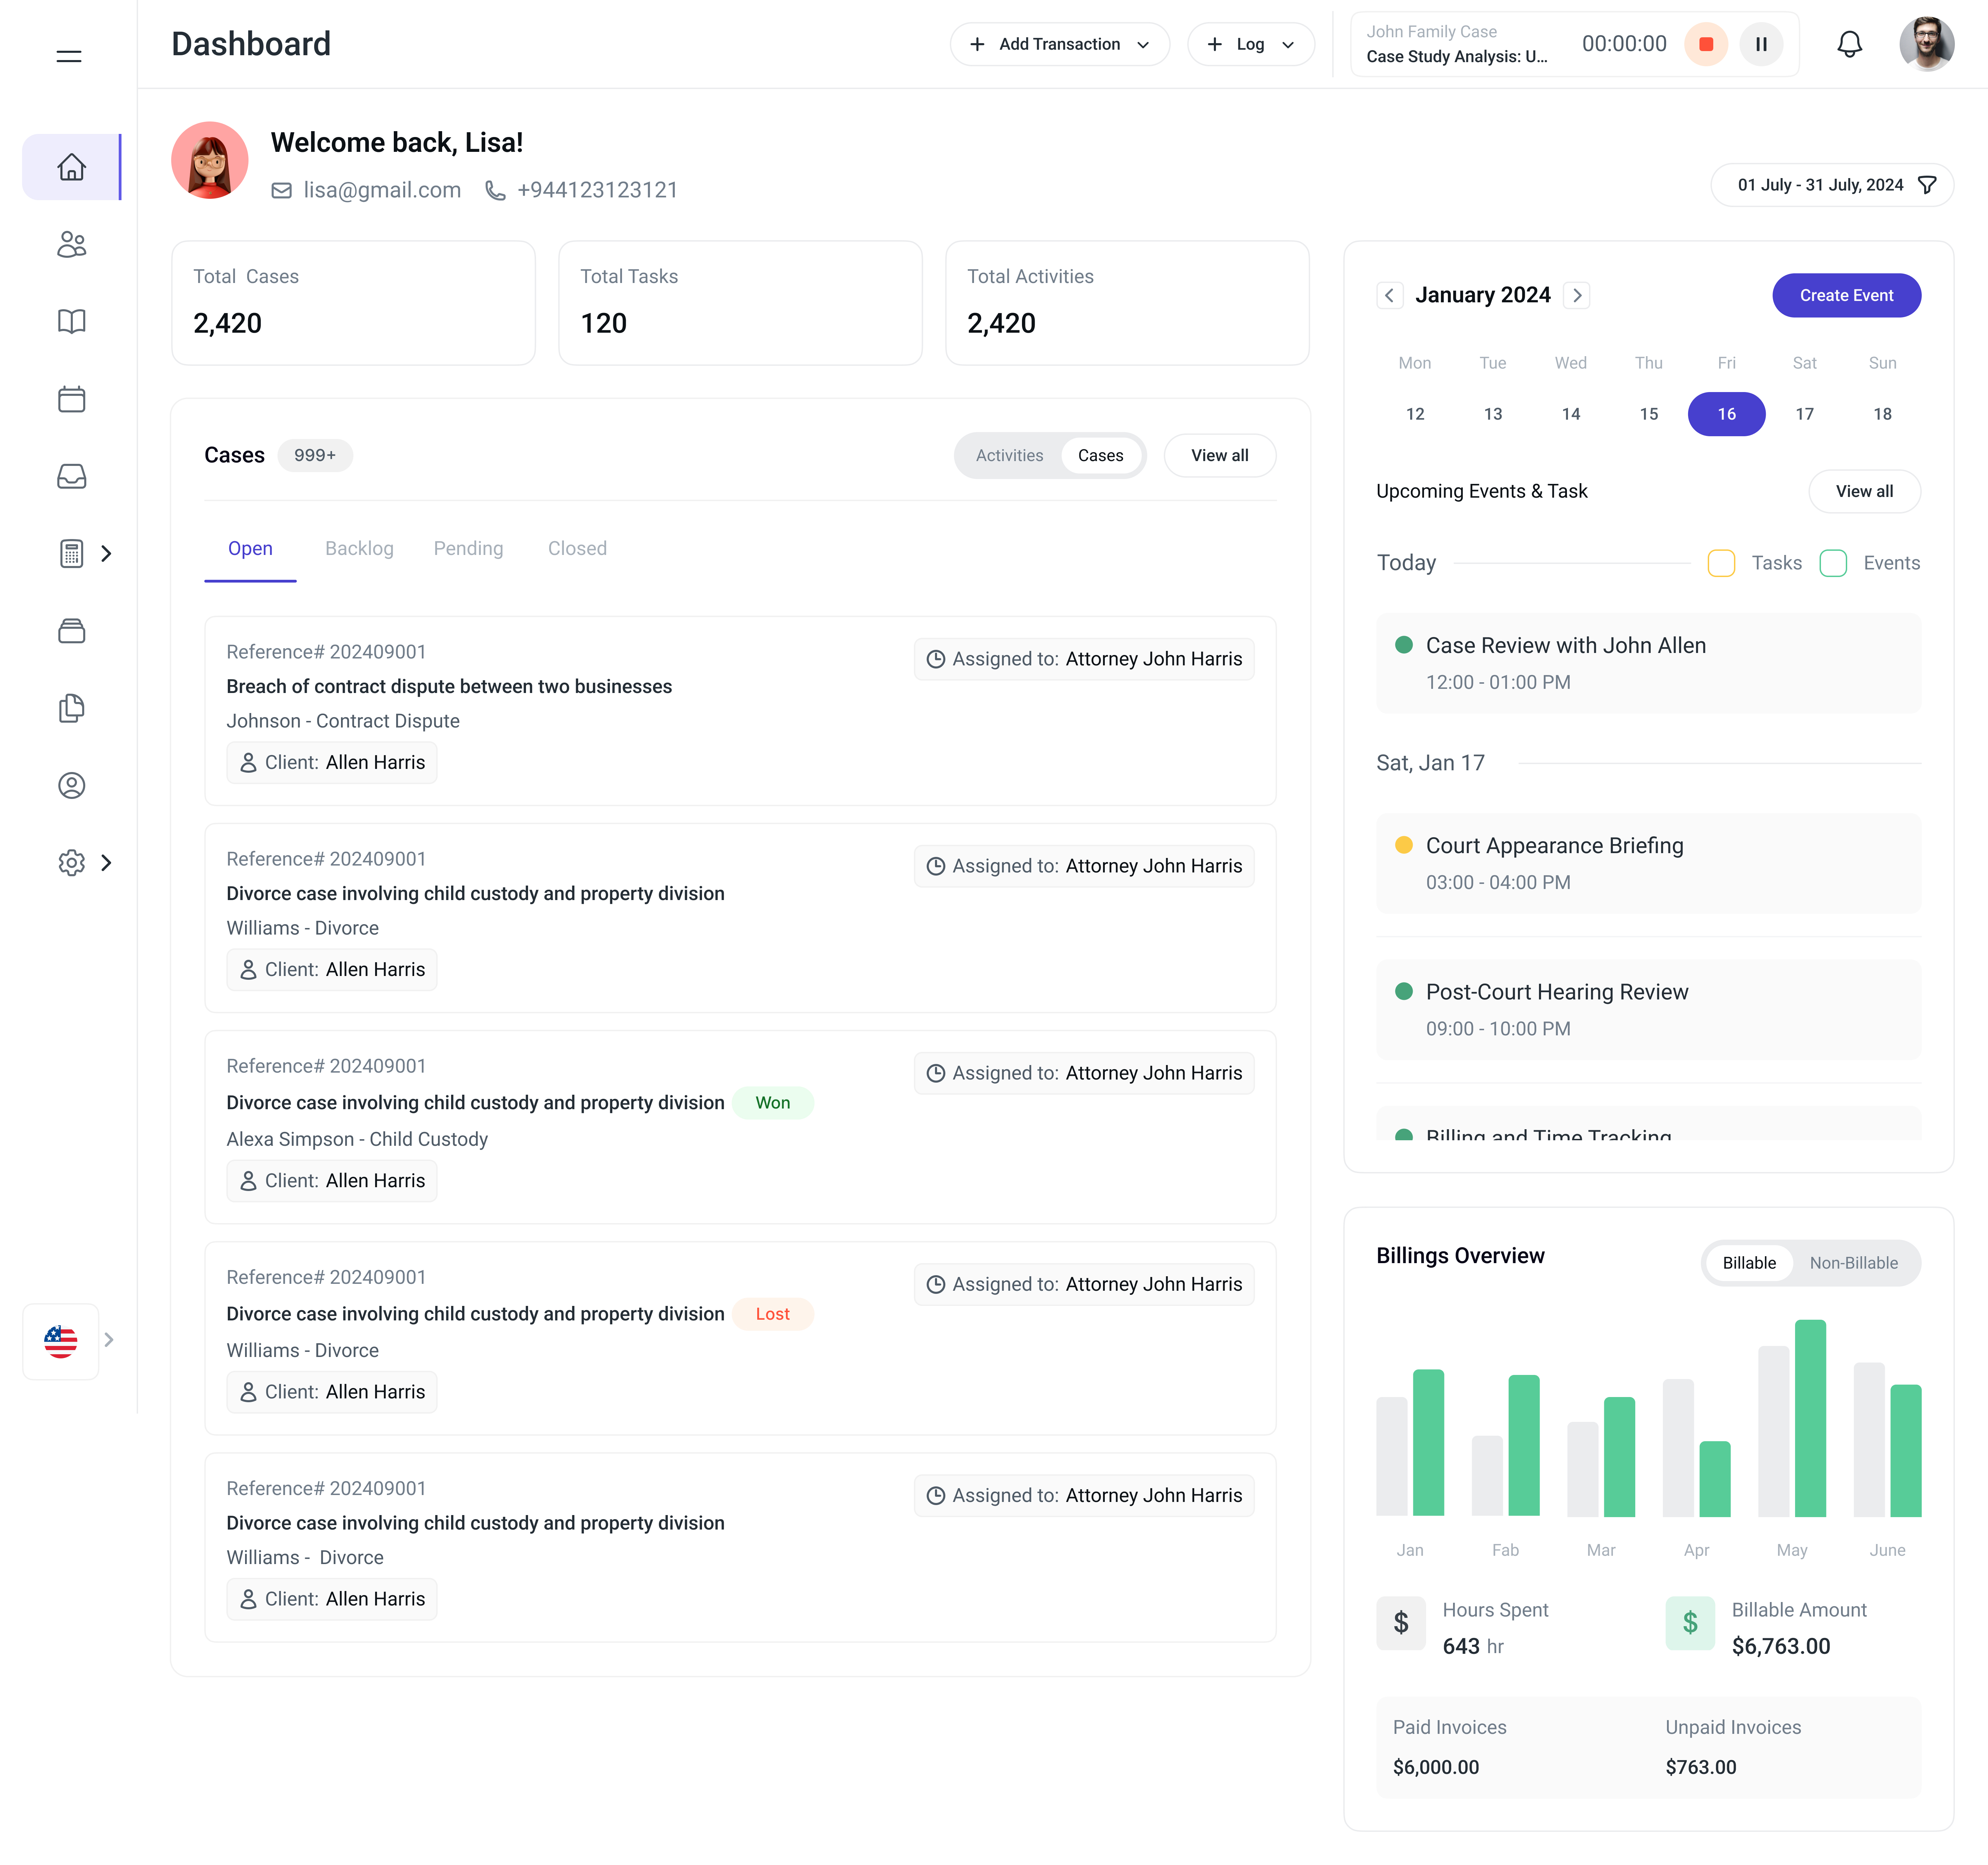Click plus icon in Add Transaction
The width and height of the screenshot is (1988, 1865).
coord(977,44)
